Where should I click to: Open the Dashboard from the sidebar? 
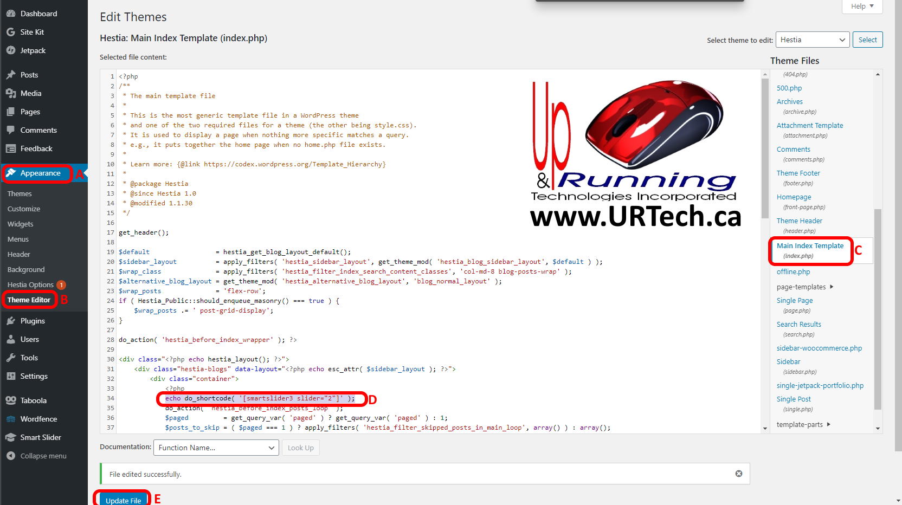pos(11,13)
